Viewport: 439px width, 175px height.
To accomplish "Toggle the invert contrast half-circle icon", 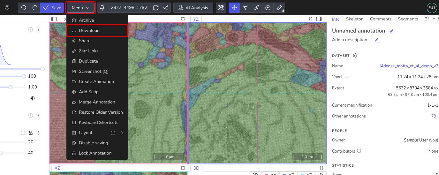I will 33,98.
